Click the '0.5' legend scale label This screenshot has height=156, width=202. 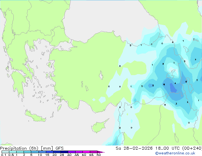(11, 155)
